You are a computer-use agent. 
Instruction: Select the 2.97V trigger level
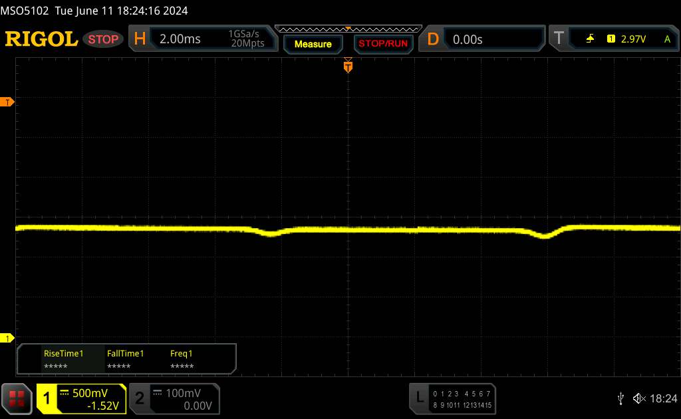[x=633, y=39]
